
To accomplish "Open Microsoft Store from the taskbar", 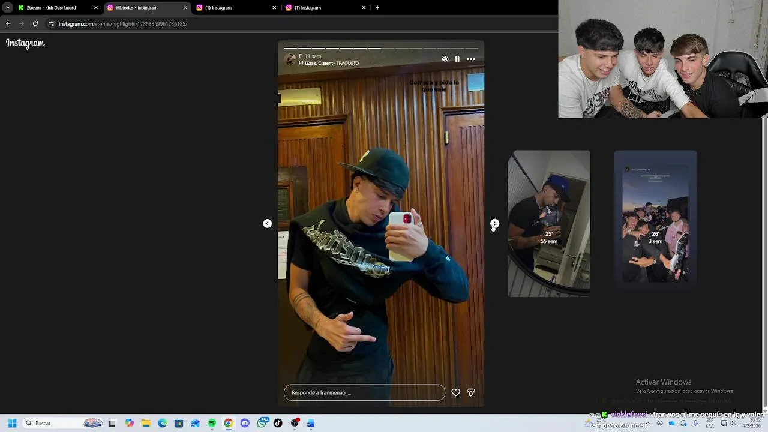I will pyautogui.click(x=179, y=423).
